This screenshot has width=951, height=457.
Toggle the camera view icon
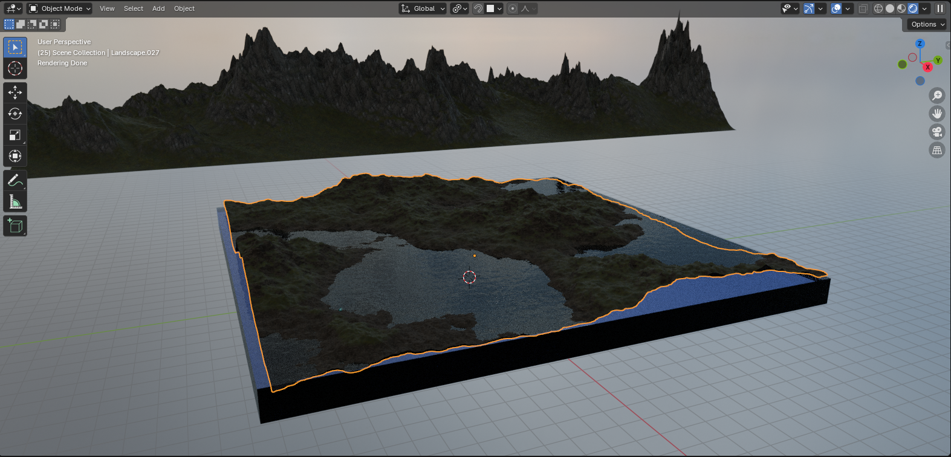937,132
